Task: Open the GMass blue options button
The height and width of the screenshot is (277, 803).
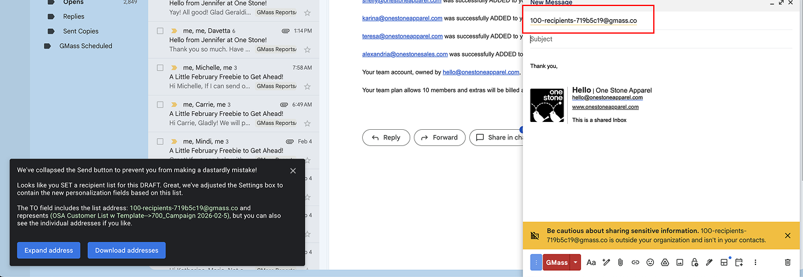Action: click(536, 263)
